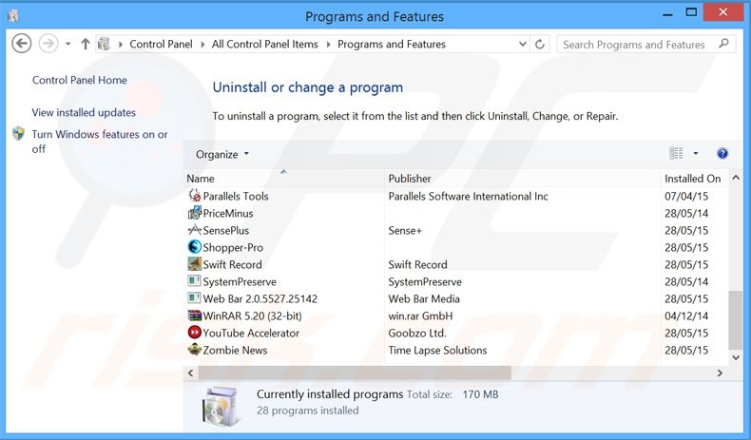The height and width of the screenshot is (440, 751).
Task: Click vertical scrollbar down arrow
Action: coord(736,358)
